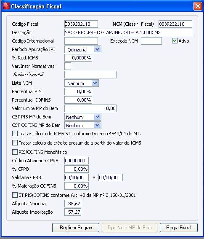The width and height of the screenshot is (204, 239).
Task: Click the Descrição text field
Action: [x=128, y=32]
